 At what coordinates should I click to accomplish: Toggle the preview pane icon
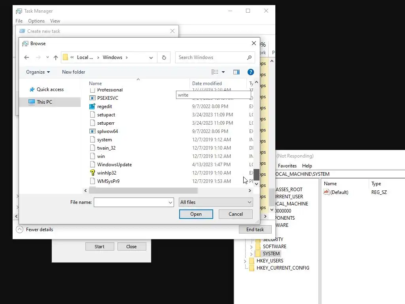click(x=237, y=72)
